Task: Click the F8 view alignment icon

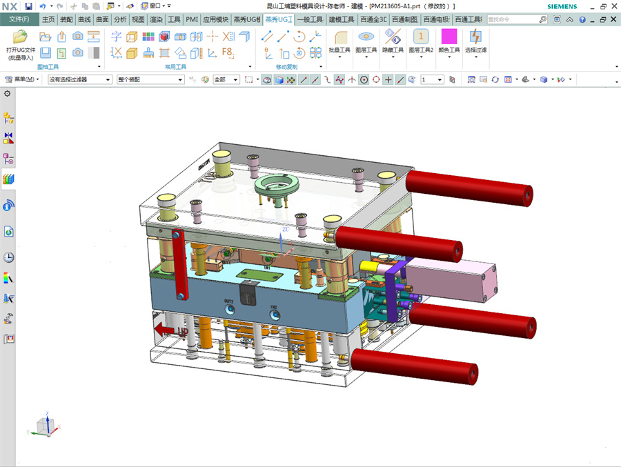Action: coord(228,52)
